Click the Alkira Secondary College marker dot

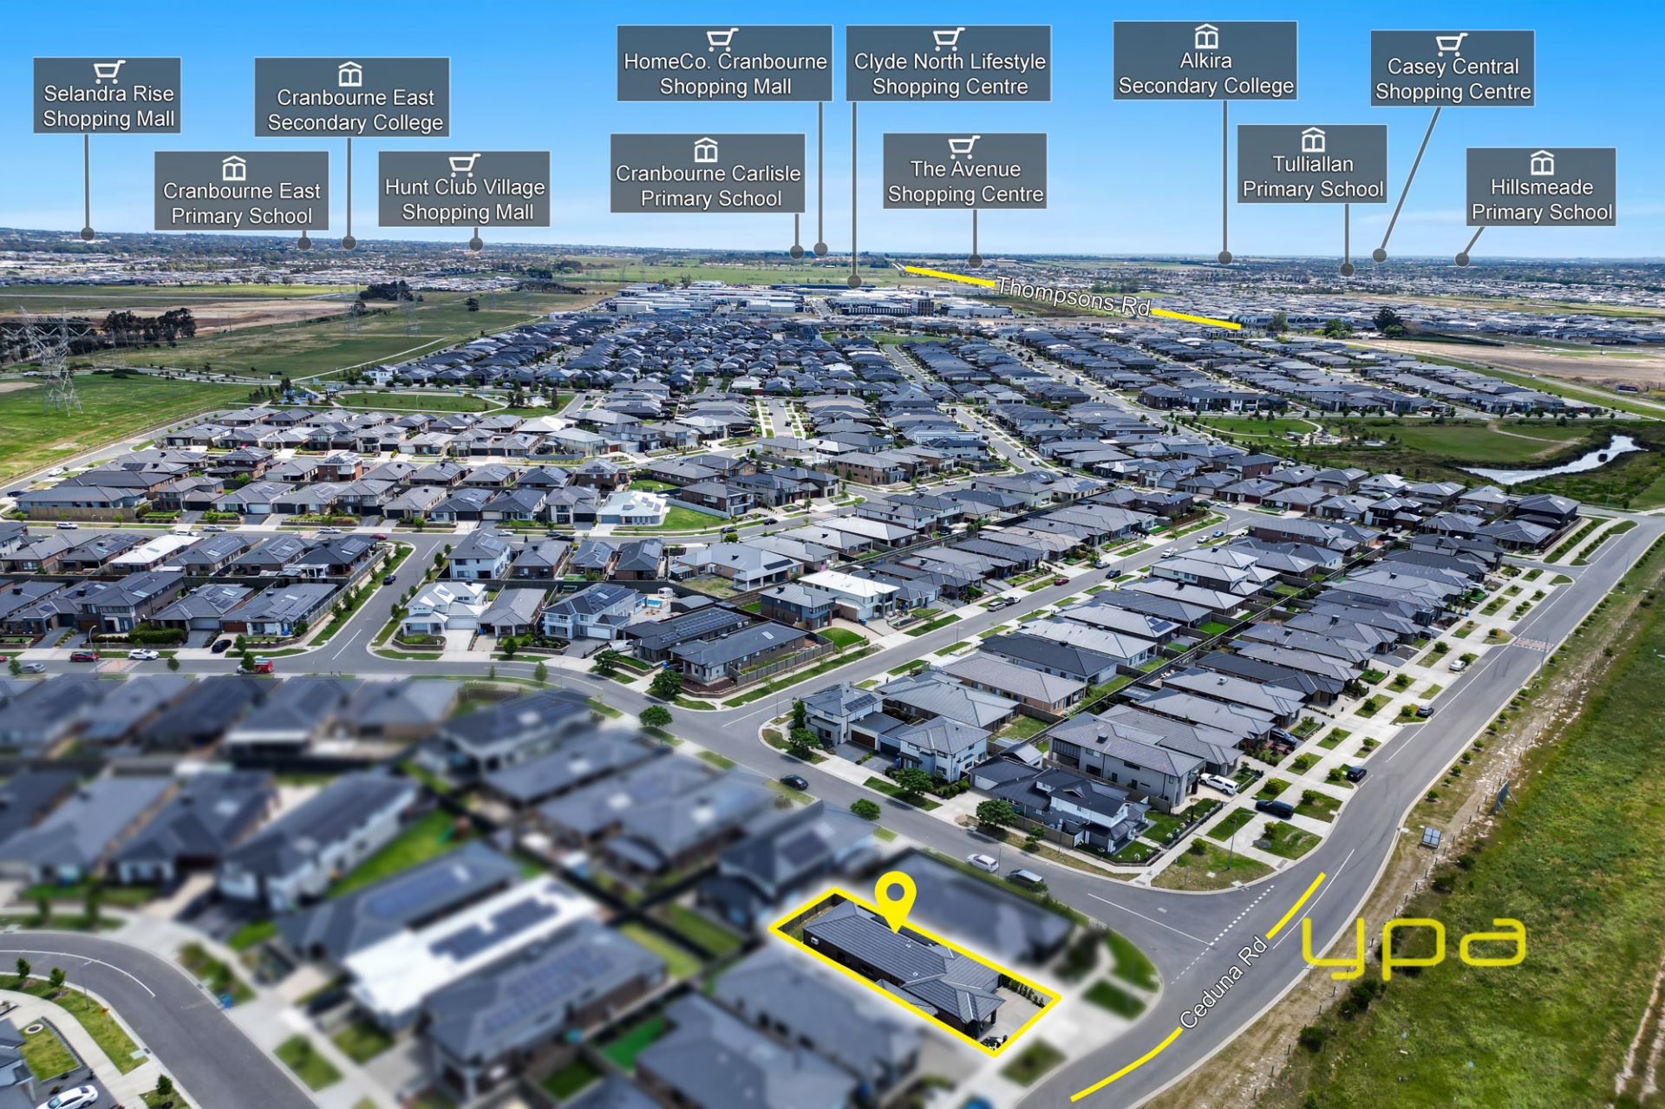click(1224, 258)
